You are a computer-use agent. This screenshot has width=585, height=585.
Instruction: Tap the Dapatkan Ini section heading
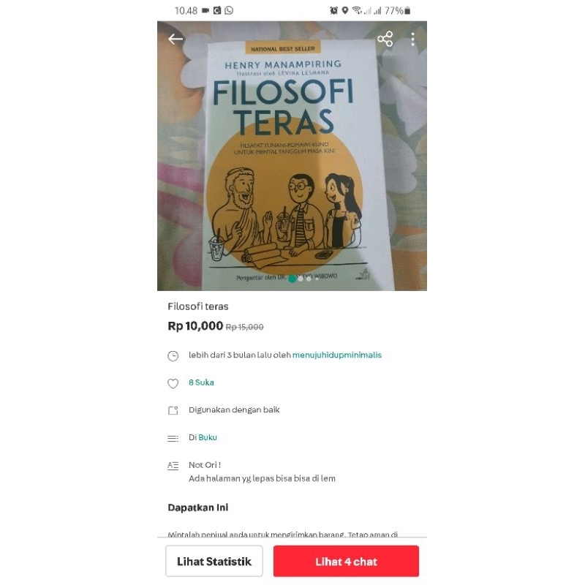click(198, 507)
